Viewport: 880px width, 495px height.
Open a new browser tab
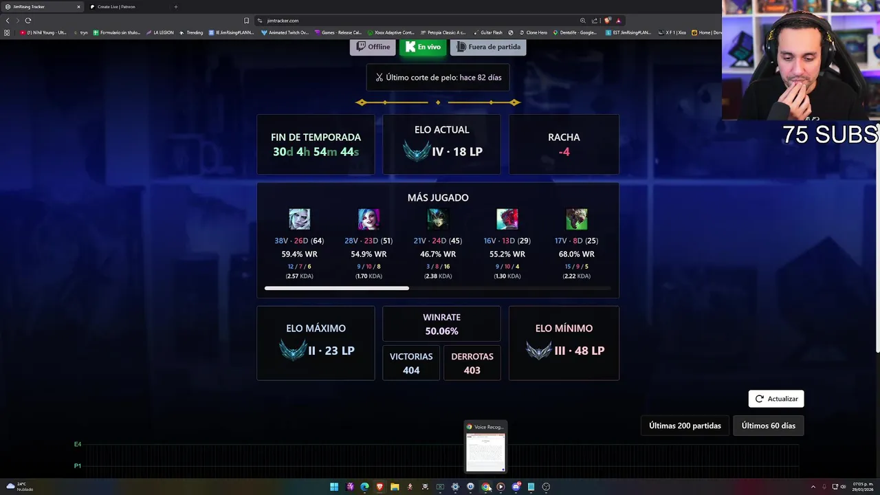[175, 7]
